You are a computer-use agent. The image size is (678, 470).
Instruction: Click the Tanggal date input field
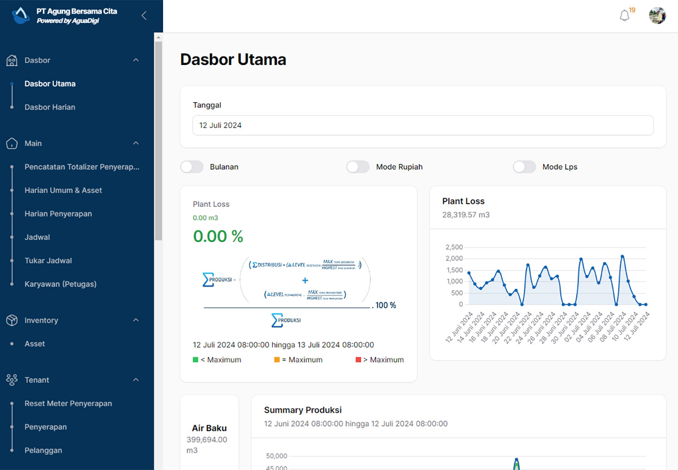click(423, 125)
